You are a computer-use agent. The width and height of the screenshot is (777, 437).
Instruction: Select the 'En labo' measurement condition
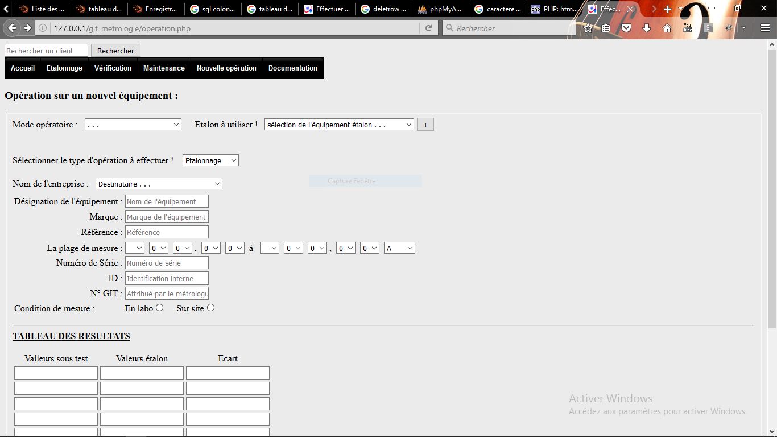159,307
